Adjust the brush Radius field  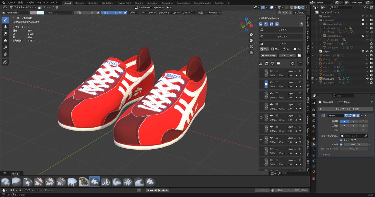click(x=85, y=13)
